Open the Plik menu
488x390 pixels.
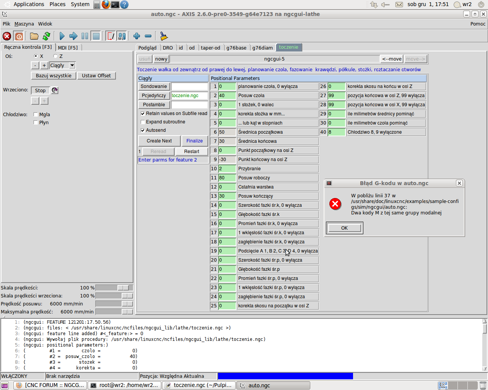tap(6, 24)
